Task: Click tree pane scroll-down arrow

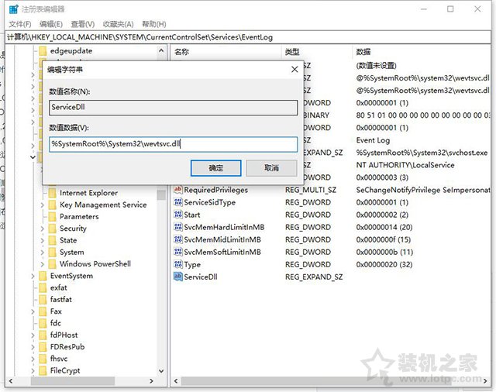Action: 161,371
